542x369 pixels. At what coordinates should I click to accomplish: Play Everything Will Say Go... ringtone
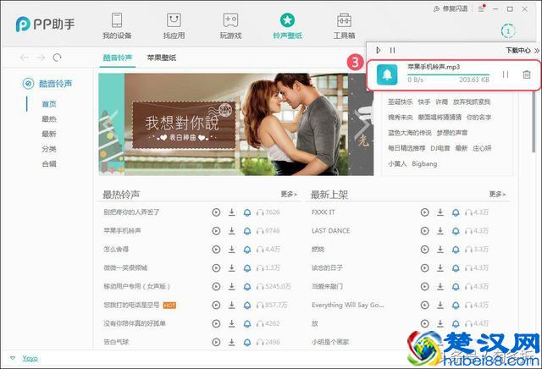point(424,305)
